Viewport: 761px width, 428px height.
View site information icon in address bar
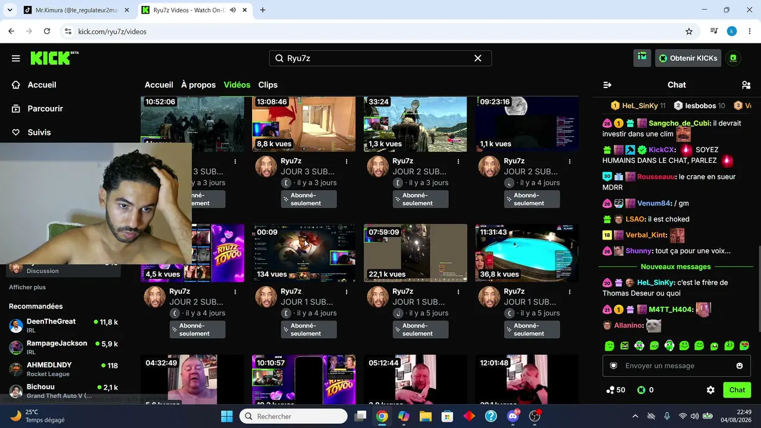point(68,32)
